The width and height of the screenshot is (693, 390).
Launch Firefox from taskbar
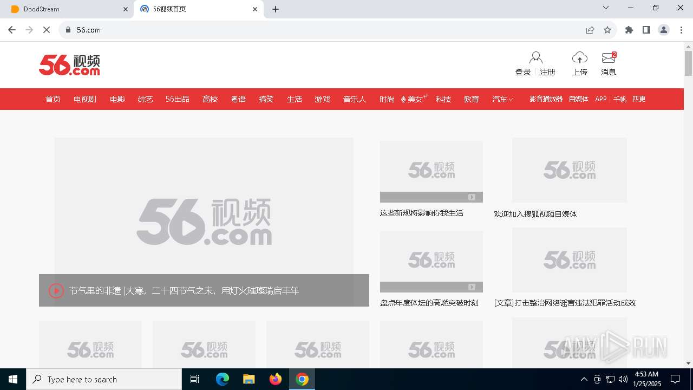[276, 379]
